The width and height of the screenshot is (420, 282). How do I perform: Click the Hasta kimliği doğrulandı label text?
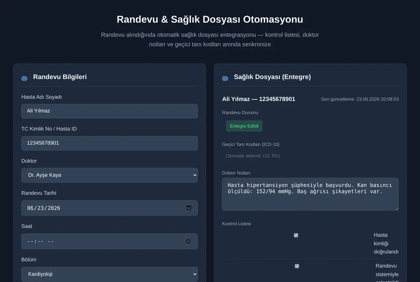coord(386,244)
